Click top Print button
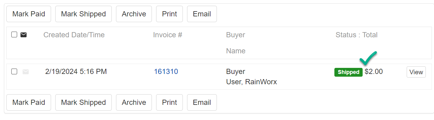This screenshot has width=434, height=120. pyautogui.click(x=169, y=14)
